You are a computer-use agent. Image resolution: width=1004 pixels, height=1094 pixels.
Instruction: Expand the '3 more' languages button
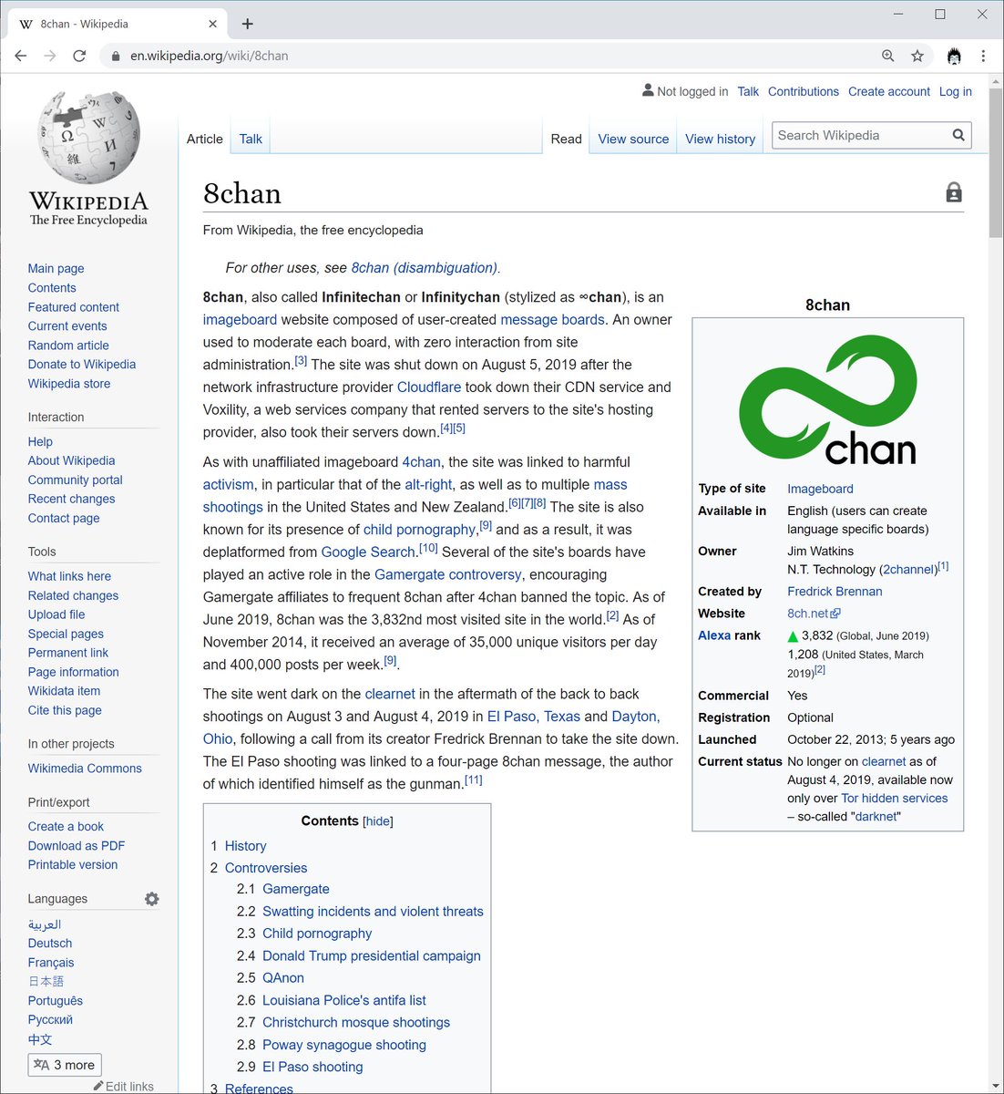point(65,1065)
